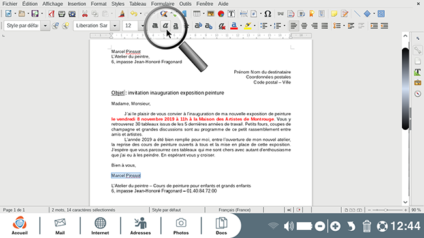The height and width of the screenshot is (238, 424).
Task: Click the Clone formatting paintbrush
Action: coord(122,14)
